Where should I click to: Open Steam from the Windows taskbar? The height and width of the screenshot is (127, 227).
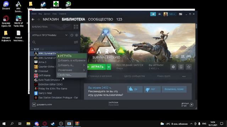53,124
